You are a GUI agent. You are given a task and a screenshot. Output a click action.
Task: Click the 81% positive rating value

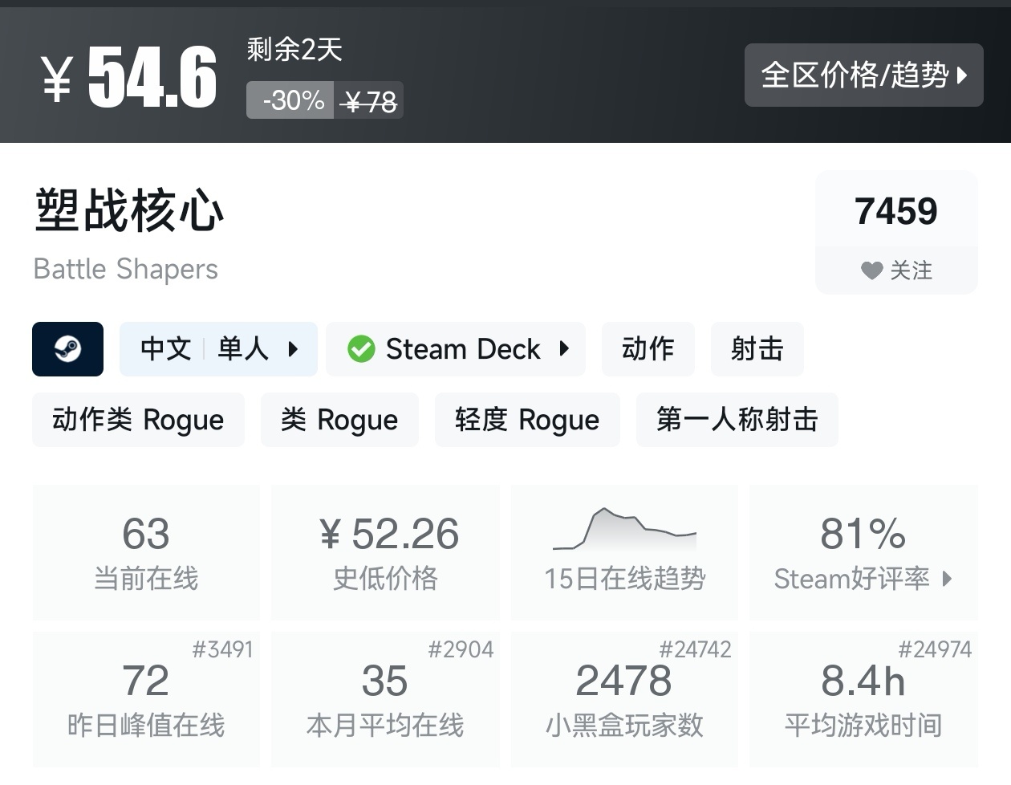(x=863, y=534)
